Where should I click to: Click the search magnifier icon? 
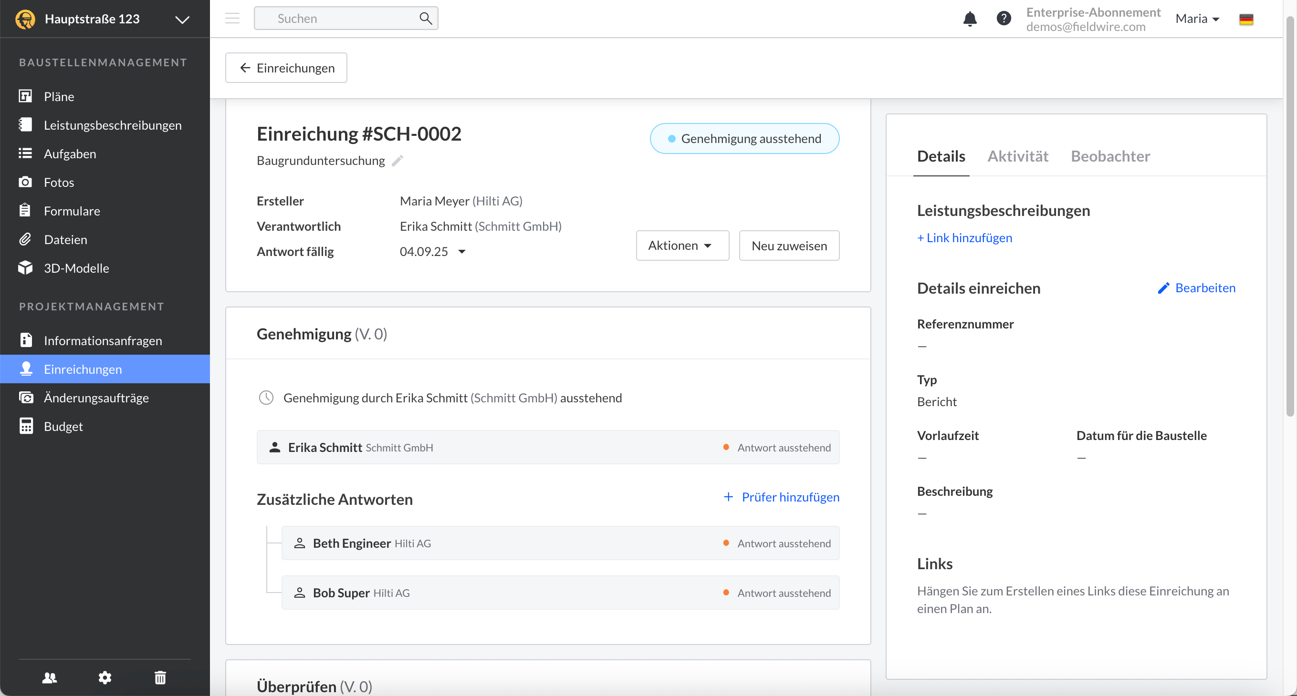pyautogui.click(x=426, y=19)
